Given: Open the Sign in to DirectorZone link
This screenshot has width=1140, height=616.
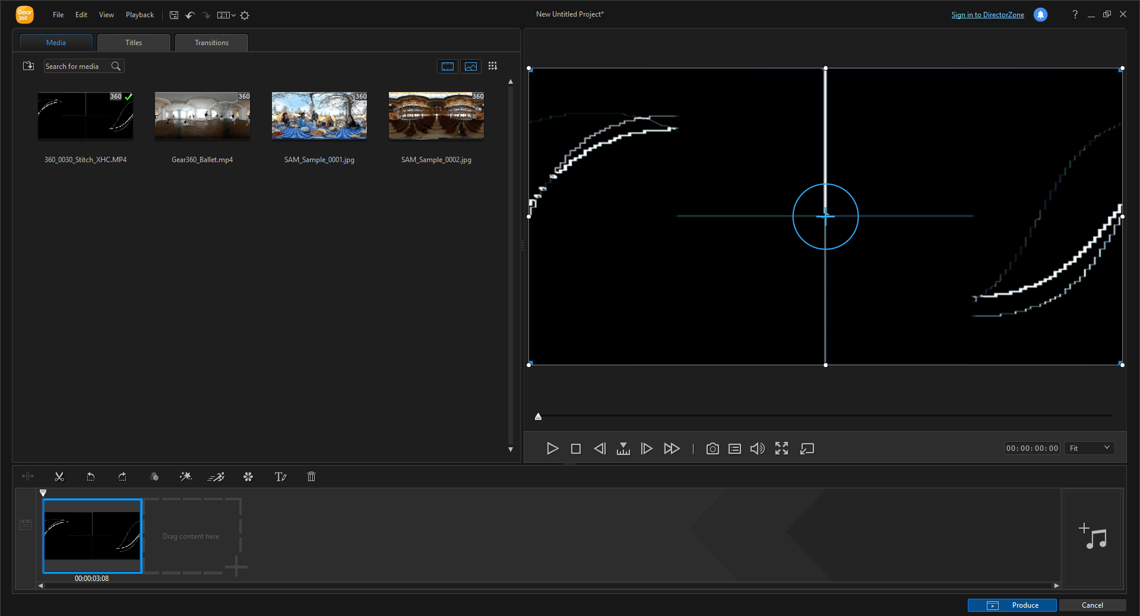Looking at the screenshot, I should click(x=987, y=15).
